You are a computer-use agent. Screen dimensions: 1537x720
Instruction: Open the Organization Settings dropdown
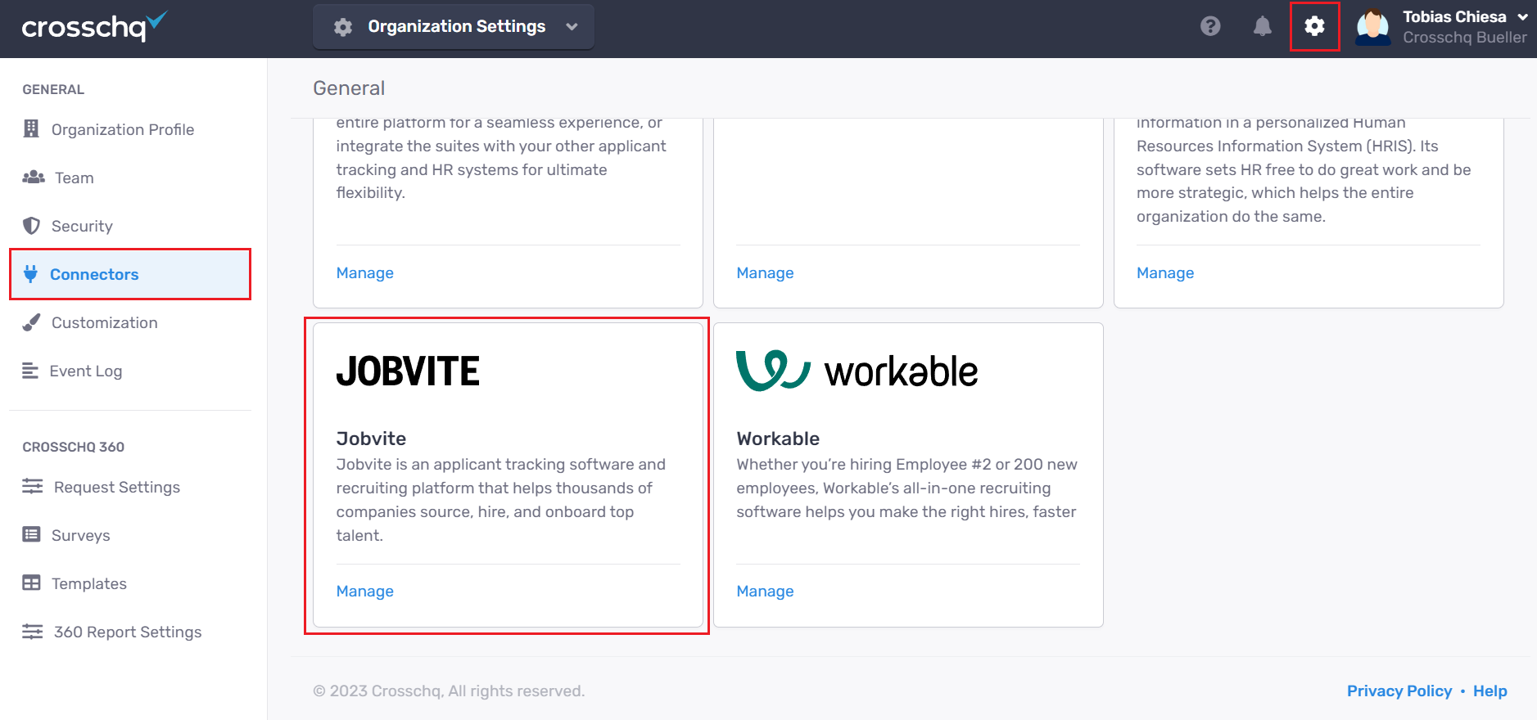coord(454,26)
